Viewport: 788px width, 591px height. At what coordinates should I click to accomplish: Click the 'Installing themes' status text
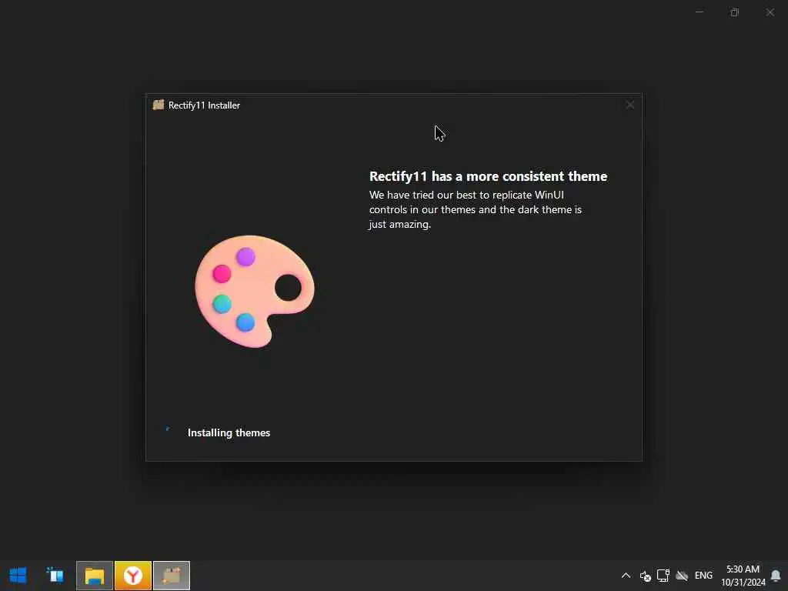click(x=229, y=432)
